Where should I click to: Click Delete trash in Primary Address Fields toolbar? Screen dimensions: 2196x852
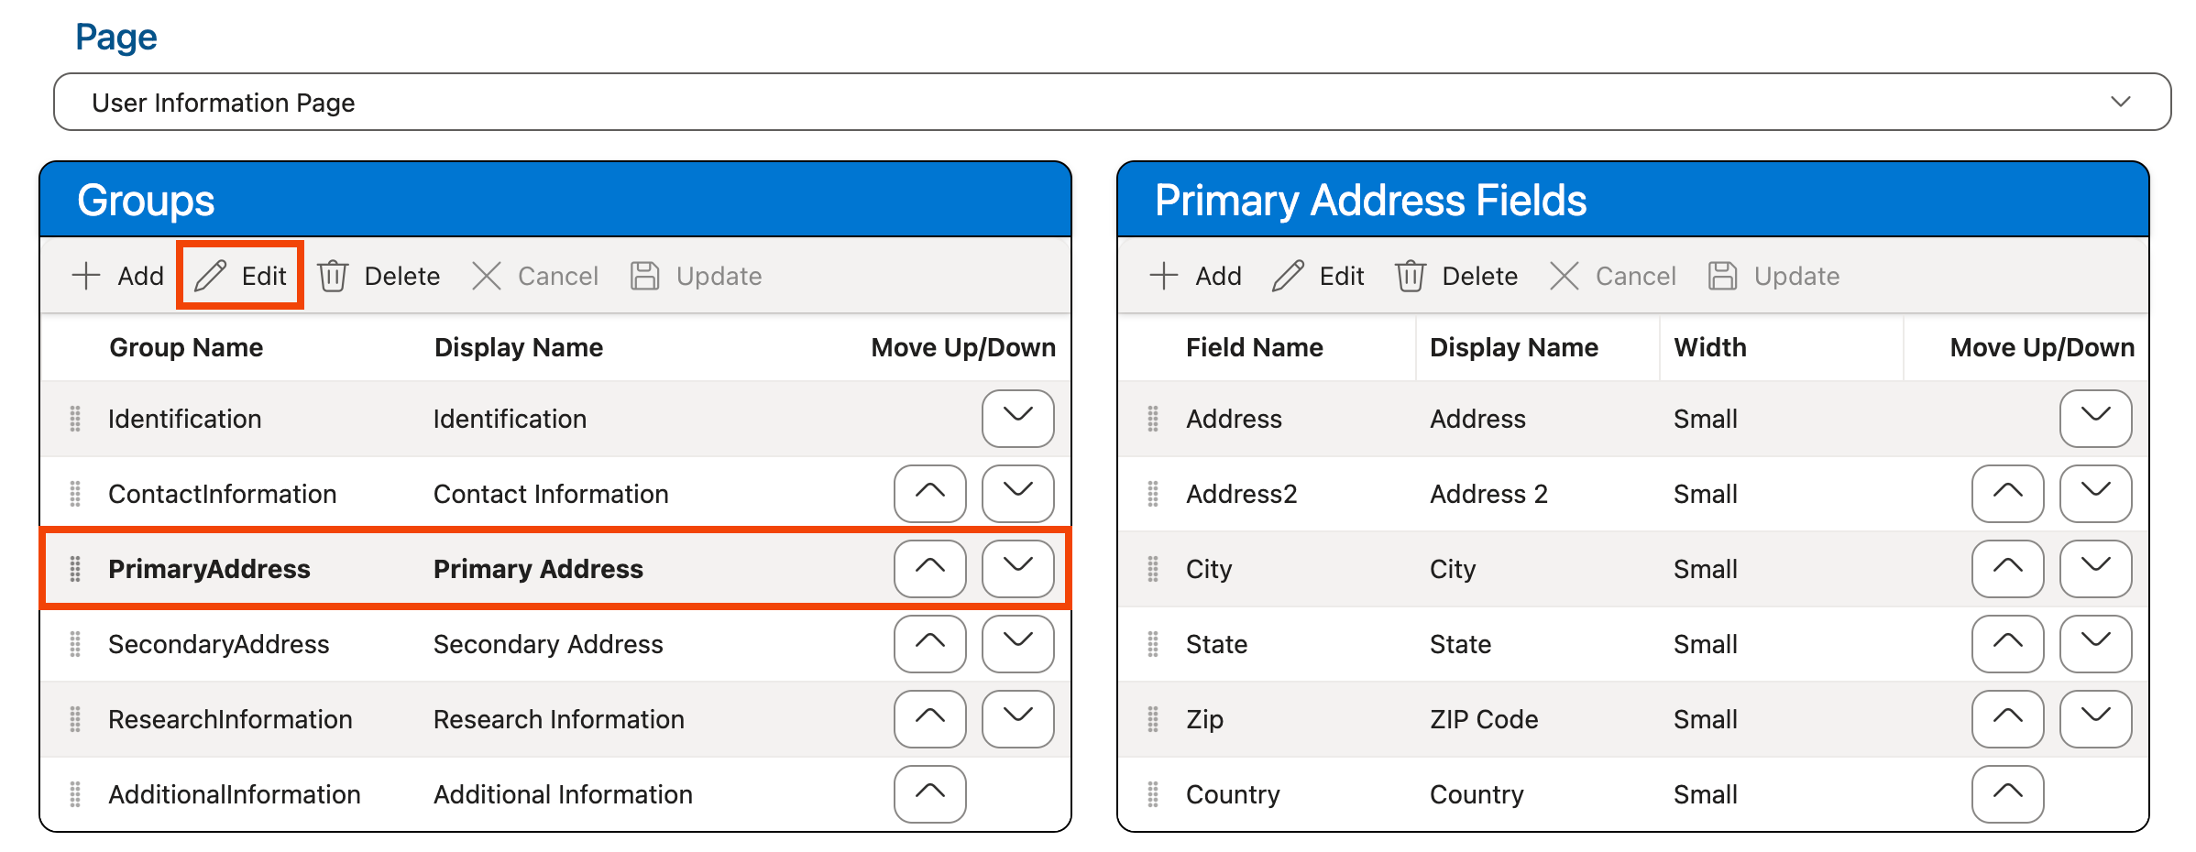click(x=1411, y=276)
